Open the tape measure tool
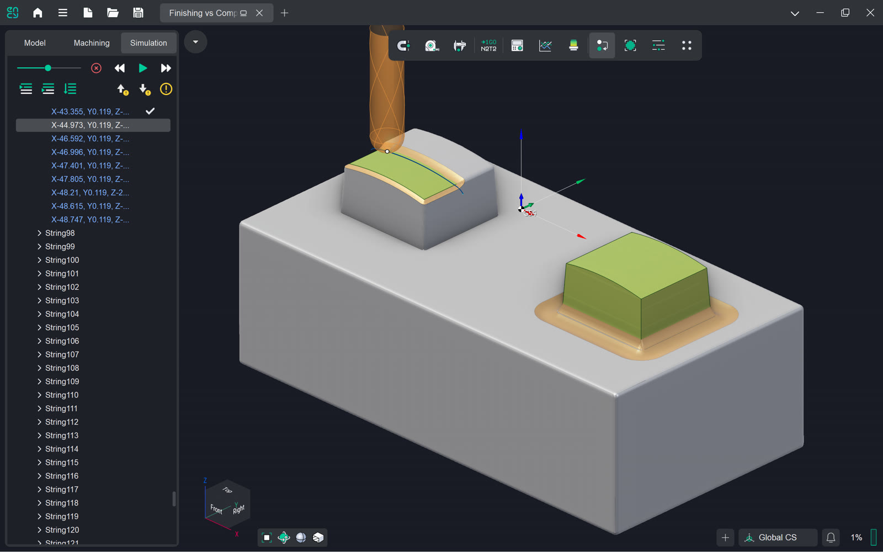The image size is (883, 552). (x=432, y=46)
